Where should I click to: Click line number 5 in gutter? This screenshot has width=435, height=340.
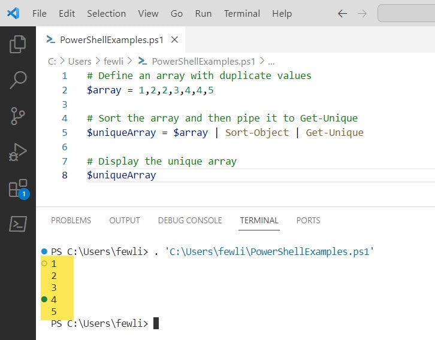(65, 132)
